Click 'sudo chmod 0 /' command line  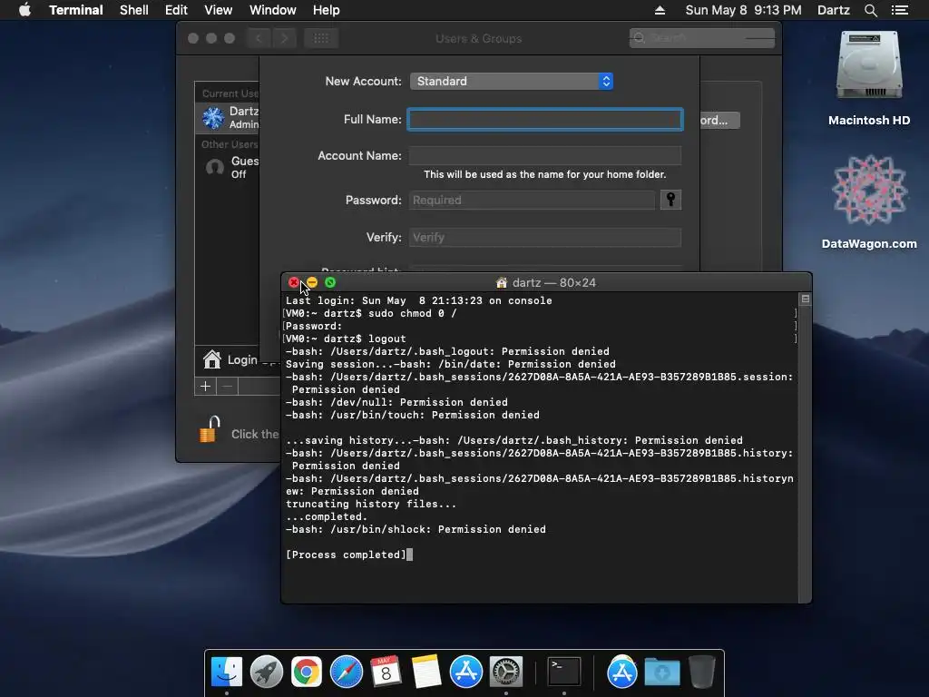point(413,313)
